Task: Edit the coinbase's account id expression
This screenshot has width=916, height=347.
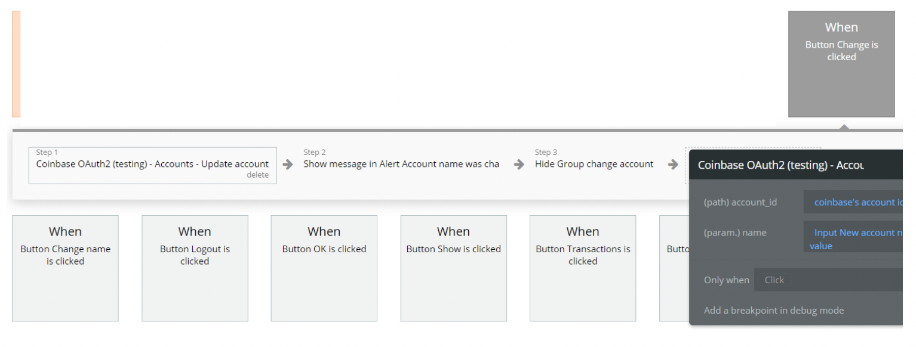Action: (x=853, y=202)
